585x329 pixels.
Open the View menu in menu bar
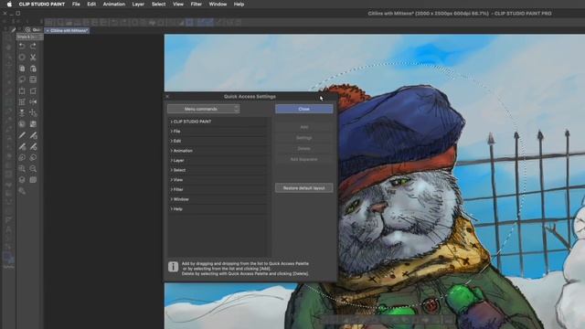(178, 4)
